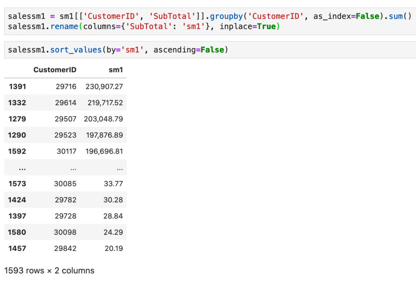Screen dimensions: 416x283
Task: Click row index 1290
Action: [x=17, y=135]
